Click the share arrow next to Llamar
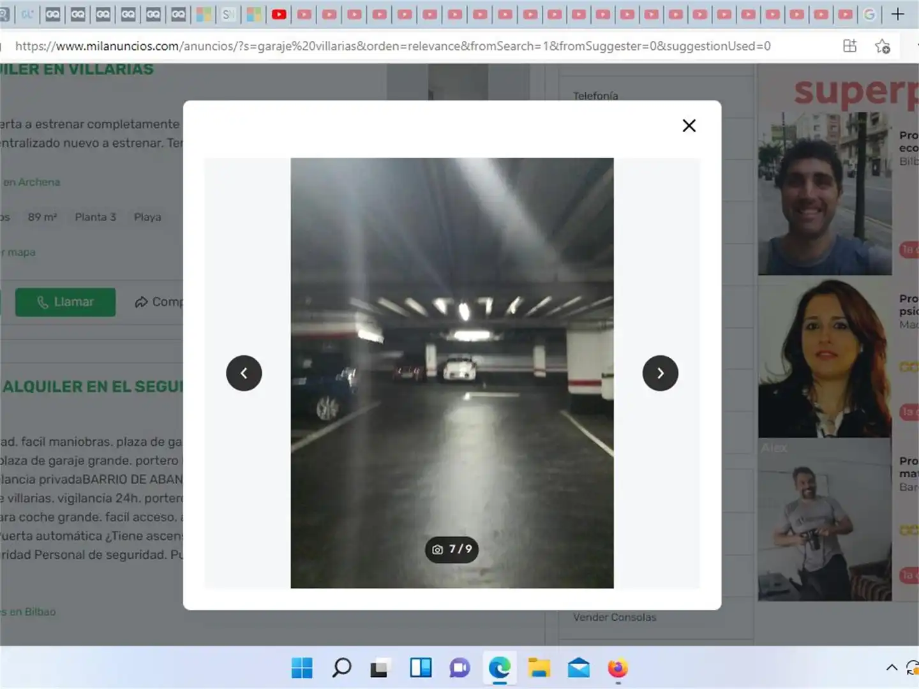This screenshot has height=689, width=919. [141, 302]
